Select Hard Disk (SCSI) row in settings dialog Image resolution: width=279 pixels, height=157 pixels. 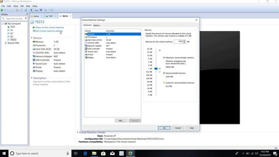pyautogui.click(x=113, y=40)
